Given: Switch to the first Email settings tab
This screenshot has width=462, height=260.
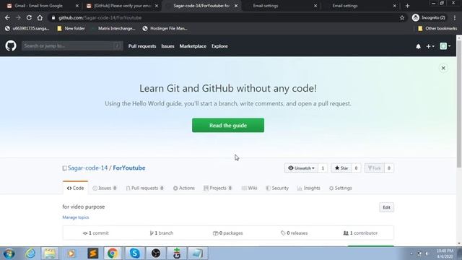Looking at the screenshot, I should [x=281, y=6].
